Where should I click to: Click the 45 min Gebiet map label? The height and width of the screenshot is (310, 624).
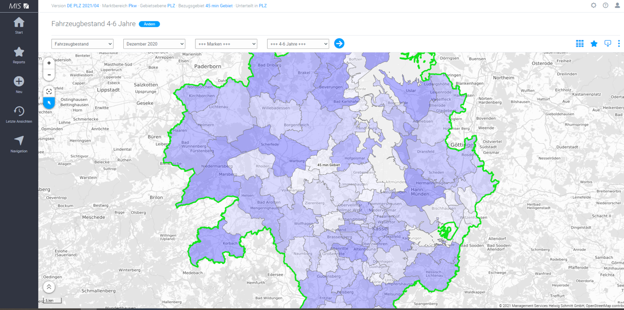pyautogui.click(x=329, y=165)
